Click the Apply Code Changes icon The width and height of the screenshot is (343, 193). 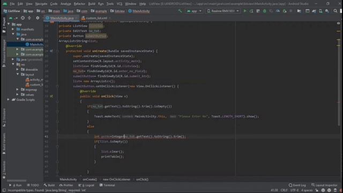click(258, 11)
